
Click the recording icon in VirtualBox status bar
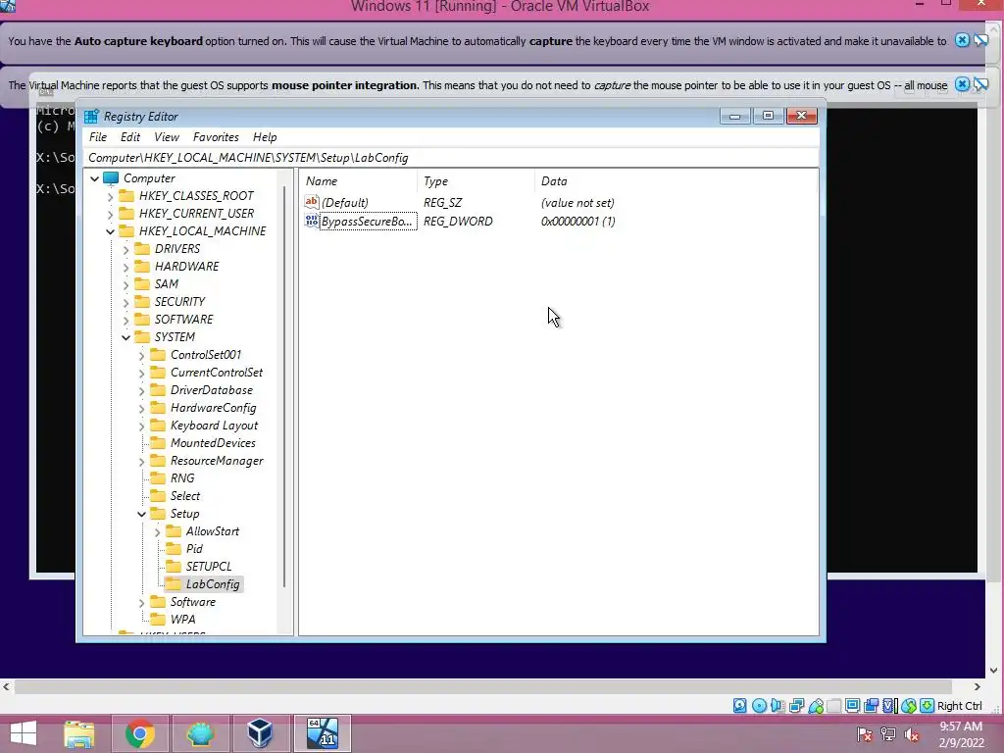pyautogui.click(x=871, y=706)
